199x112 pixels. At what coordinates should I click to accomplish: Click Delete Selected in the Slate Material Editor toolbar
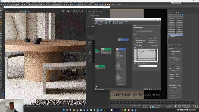point(104,23)
